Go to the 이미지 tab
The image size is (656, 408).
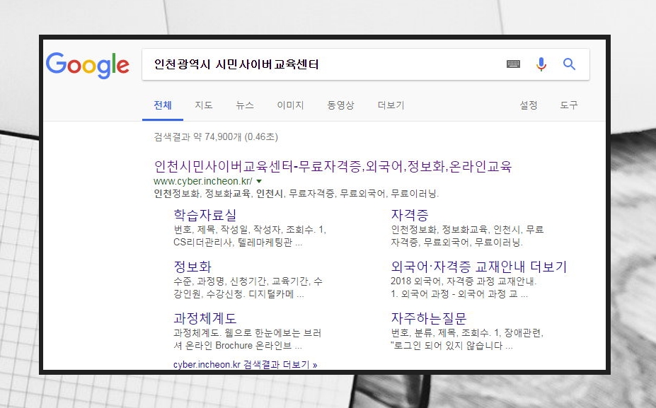point(290,105)
